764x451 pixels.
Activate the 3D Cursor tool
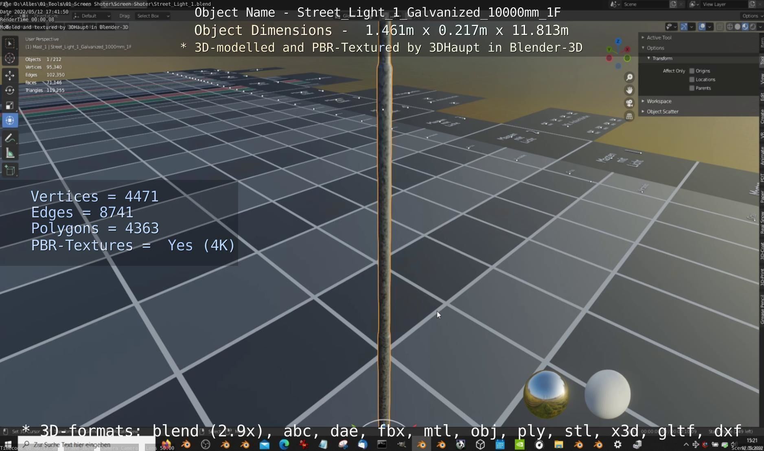pos(10,59)
